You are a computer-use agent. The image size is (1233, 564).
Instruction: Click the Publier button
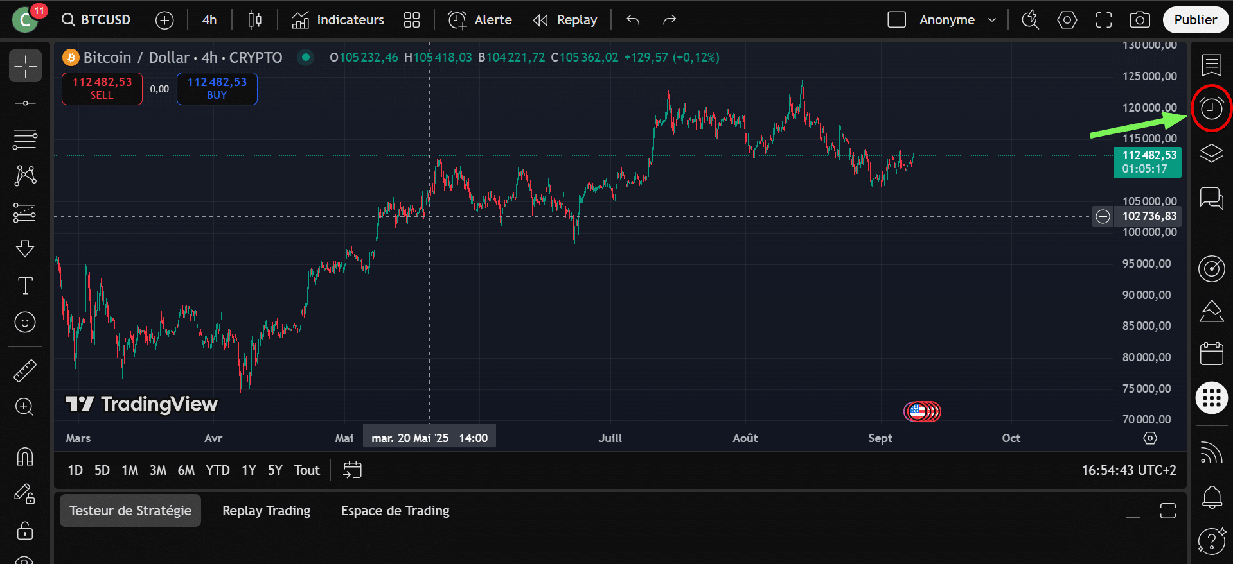click(x=1195, y=20)
